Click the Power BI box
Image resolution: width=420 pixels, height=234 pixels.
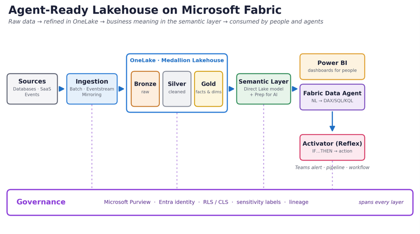[332, 67]
